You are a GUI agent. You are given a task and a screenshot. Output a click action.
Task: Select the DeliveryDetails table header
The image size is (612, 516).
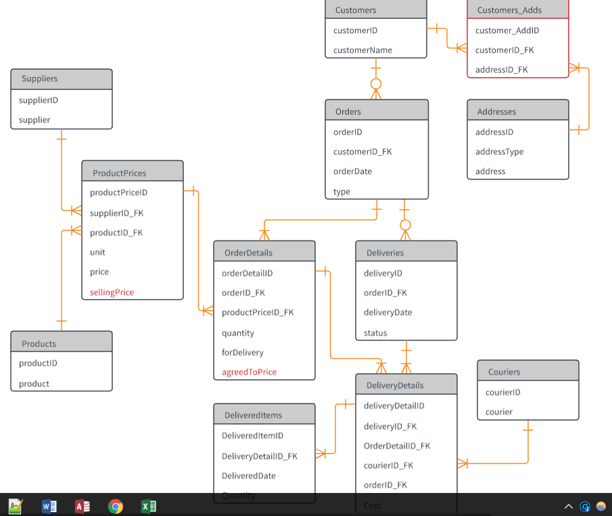pyautogui.click(x=406, y=384)
